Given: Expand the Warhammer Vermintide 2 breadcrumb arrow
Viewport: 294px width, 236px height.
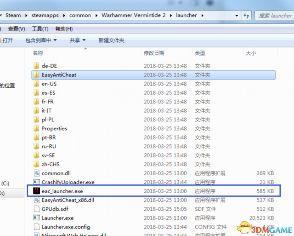Looking at the screenshot, I should coord(171,15).
